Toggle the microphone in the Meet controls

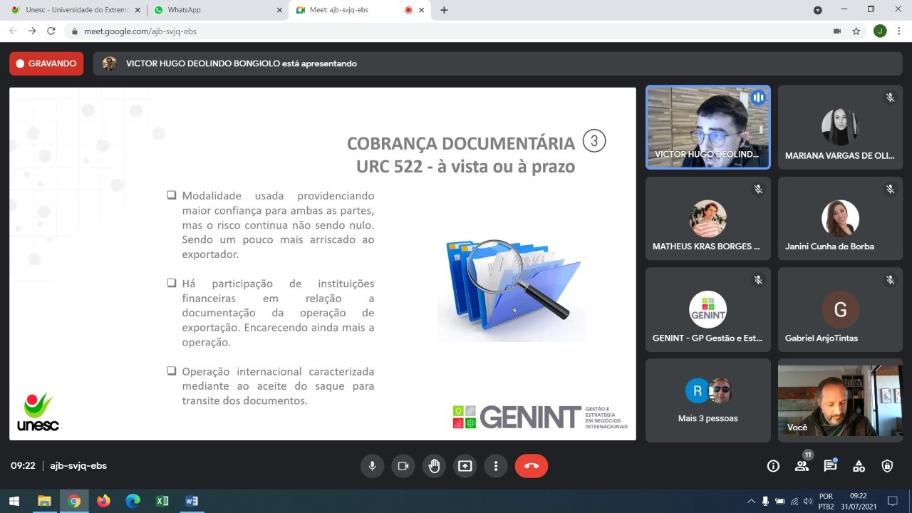[371, 466]
